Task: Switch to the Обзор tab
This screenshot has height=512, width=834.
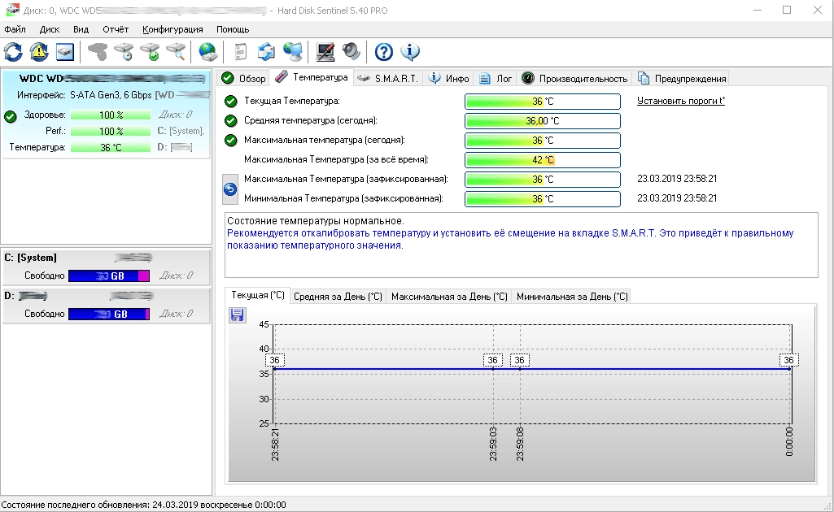Action: 243,78
